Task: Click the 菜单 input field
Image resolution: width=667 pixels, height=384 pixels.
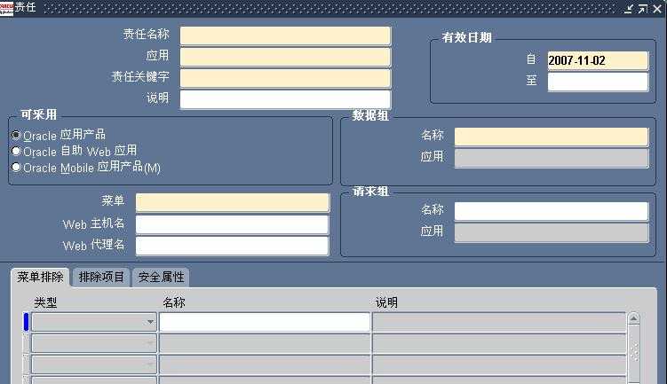Action: (x=232, y=202)
